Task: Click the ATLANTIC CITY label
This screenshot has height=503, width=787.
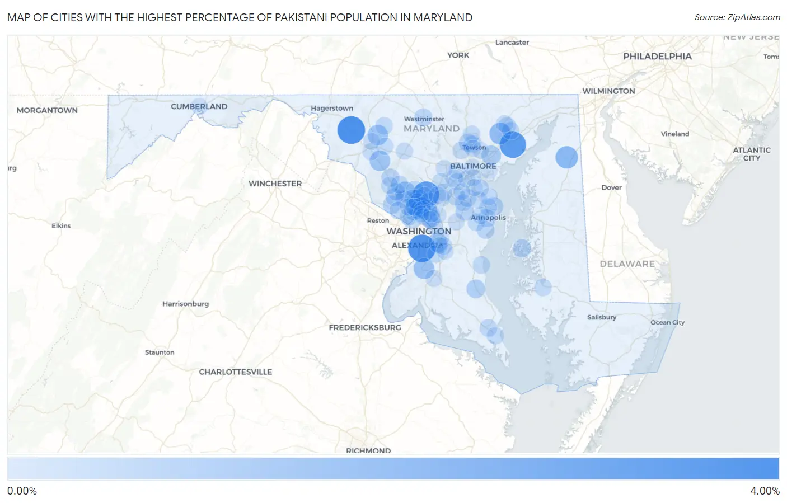Action: pos(752,154)
